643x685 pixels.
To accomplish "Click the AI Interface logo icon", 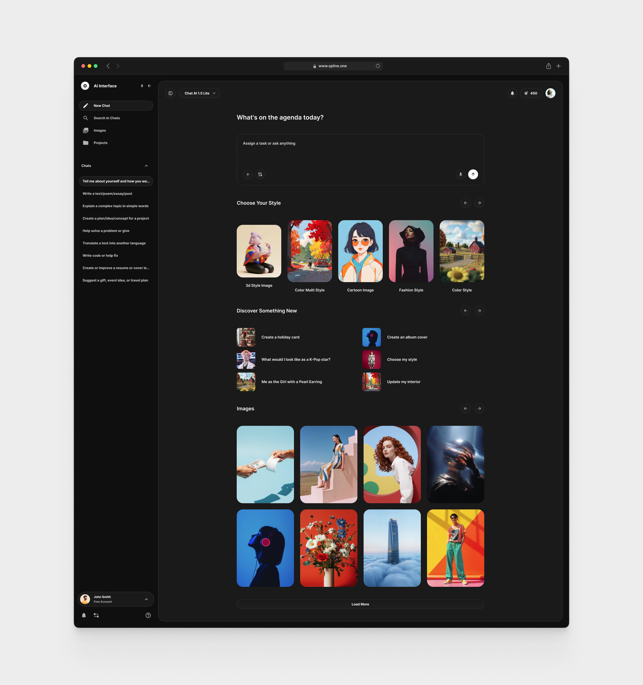I will [85, 86].
